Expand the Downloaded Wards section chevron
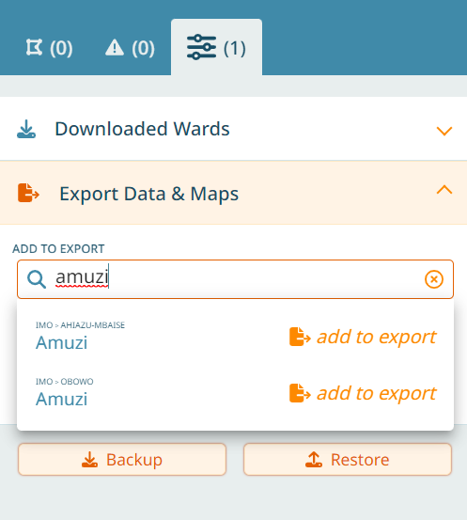Image resolution: width=467 pixels, height=520 pixels. click(444, 131)
